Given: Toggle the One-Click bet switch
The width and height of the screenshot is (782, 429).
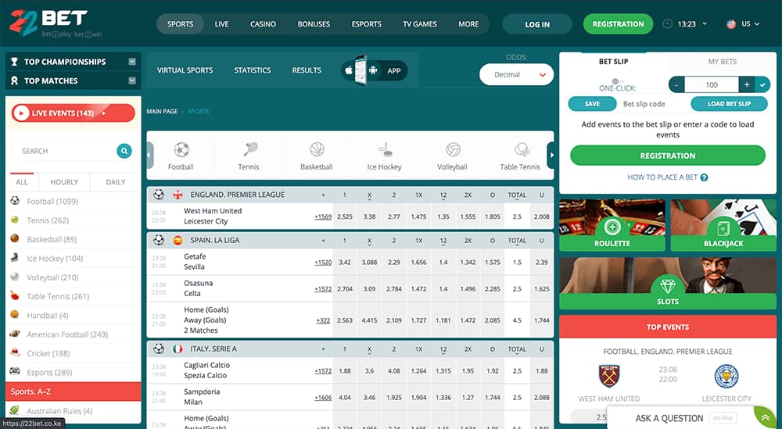Looking at the screenshot, I should (x=618, y=80).
